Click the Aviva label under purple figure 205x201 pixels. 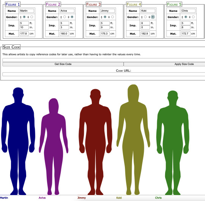point(42,198)
